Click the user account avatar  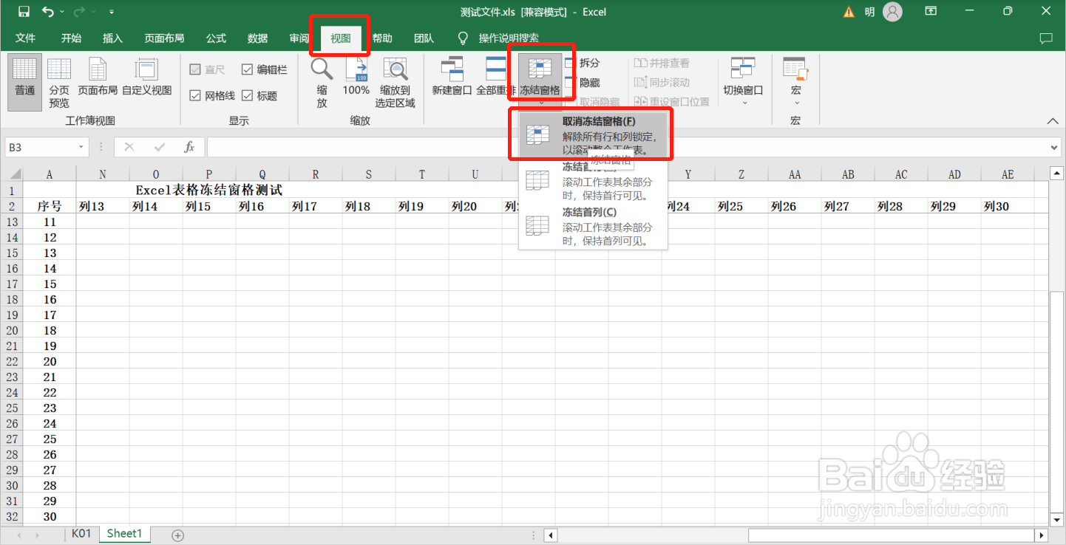tap(893, 12)
